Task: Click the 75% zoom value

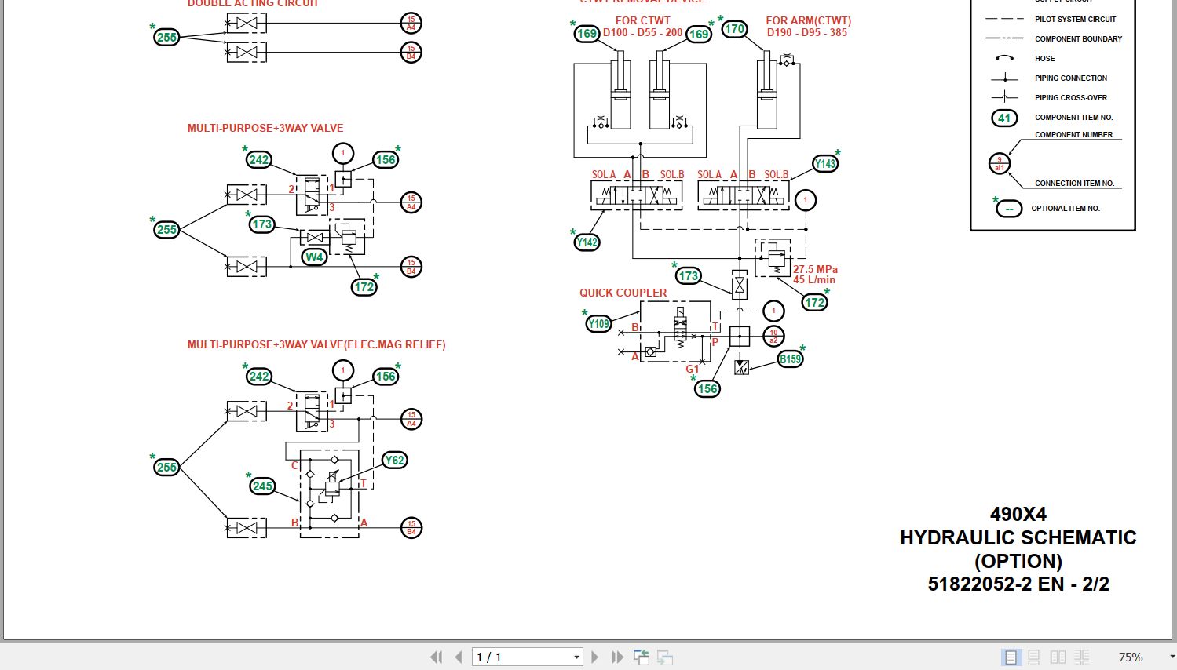Action: [x=1131, y=657]
